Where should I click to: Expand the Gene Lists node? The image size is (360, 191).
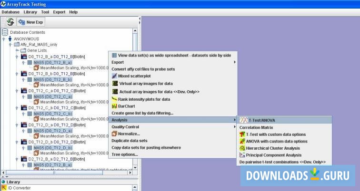tap(17, 50)
